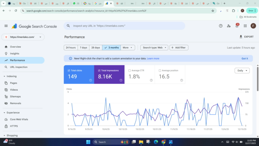Bookmark this page with the star icon
The width and height of the screenshot is (259, 146).
click(x=213, y=11)
